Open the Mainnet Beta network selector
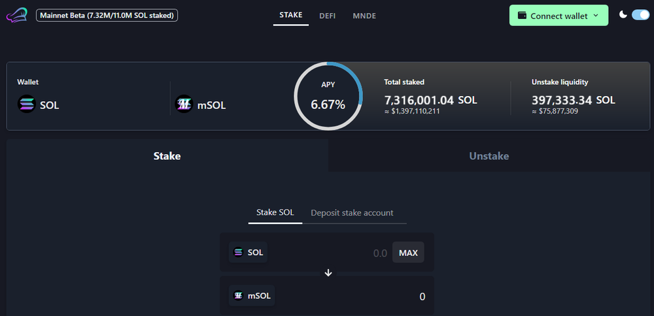This screenshot has height=316, width=654. pos(106,14)
